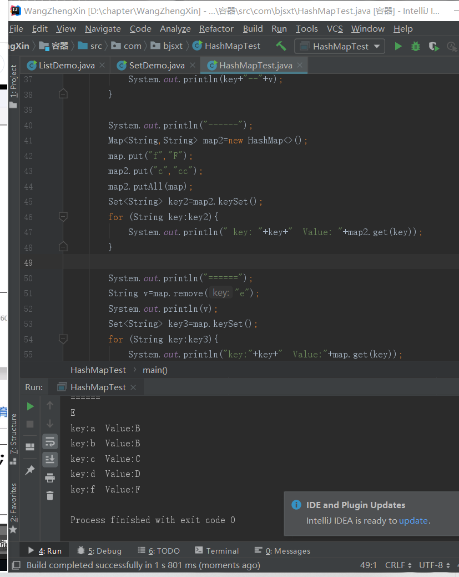Open the 0: Messages tool window
The width and height of the screenshot is (459, 577).
pos(283,550)
